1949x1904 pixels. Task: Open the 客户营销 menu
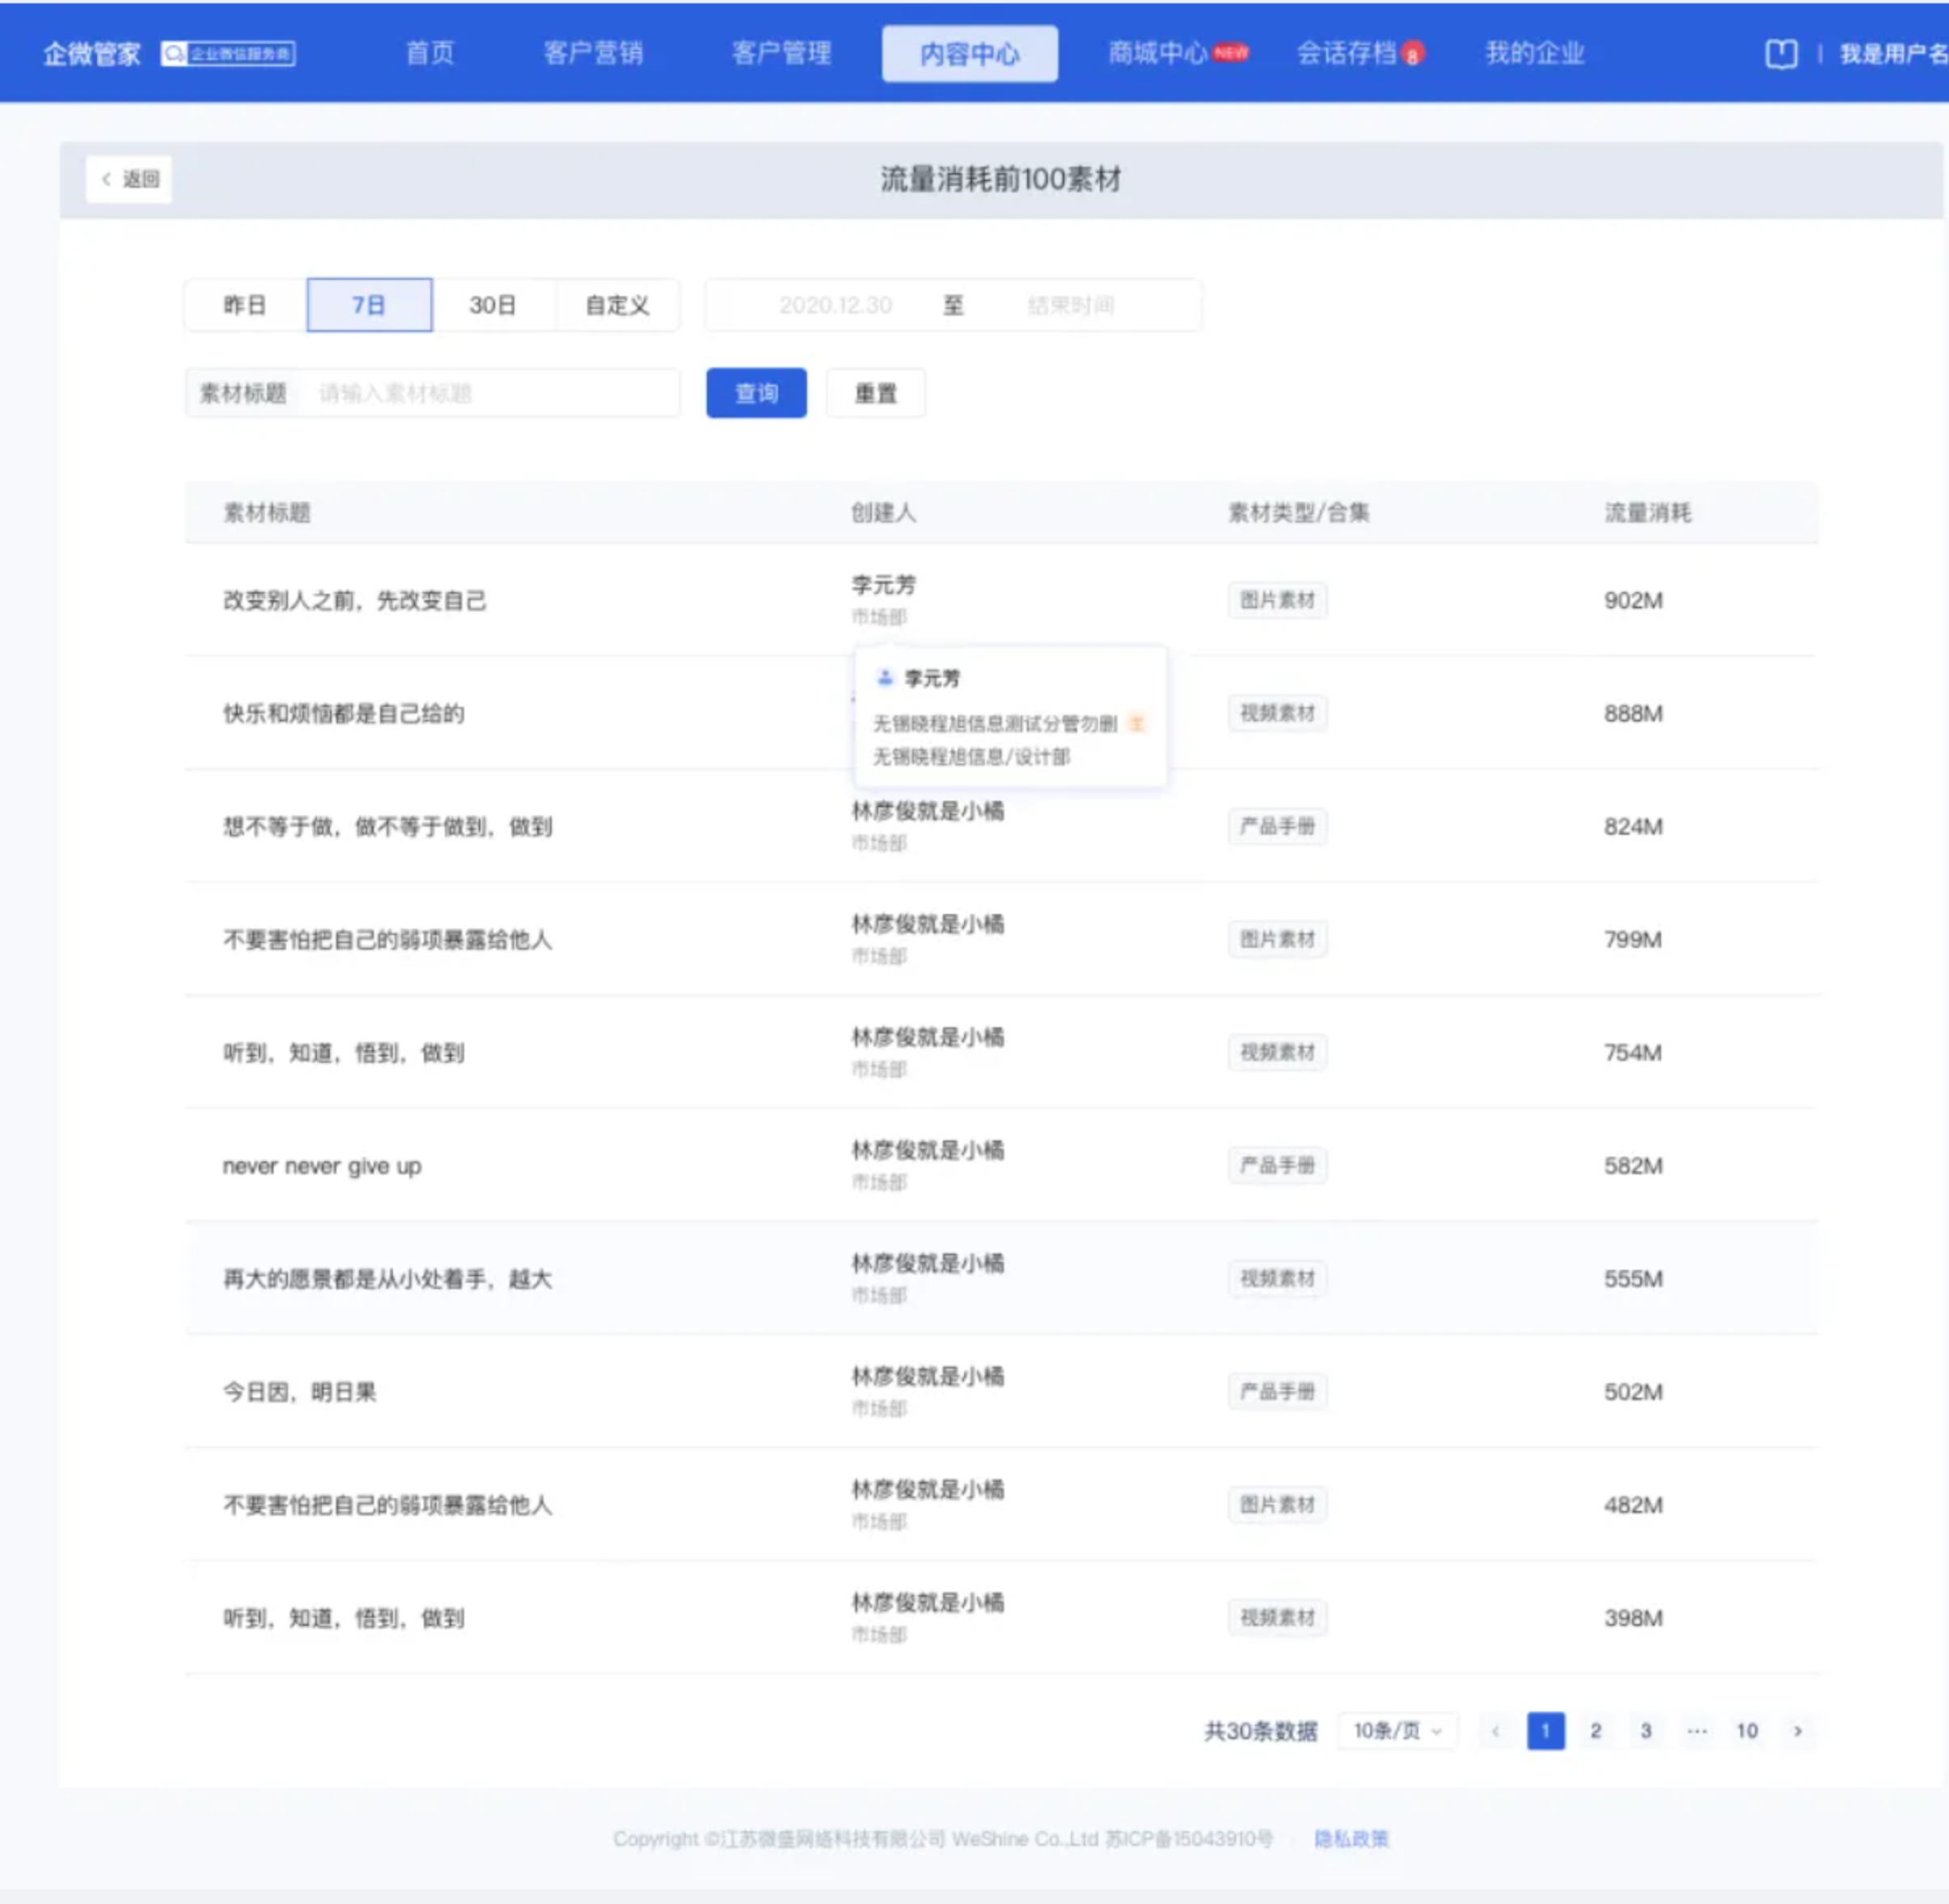pos(593,53)
